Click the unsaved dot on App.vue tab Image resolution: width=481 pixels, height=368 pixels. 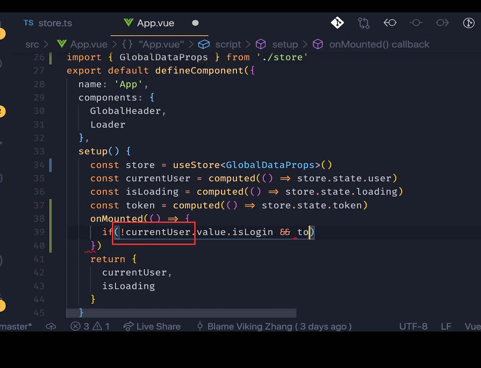(x=196, y=23)
